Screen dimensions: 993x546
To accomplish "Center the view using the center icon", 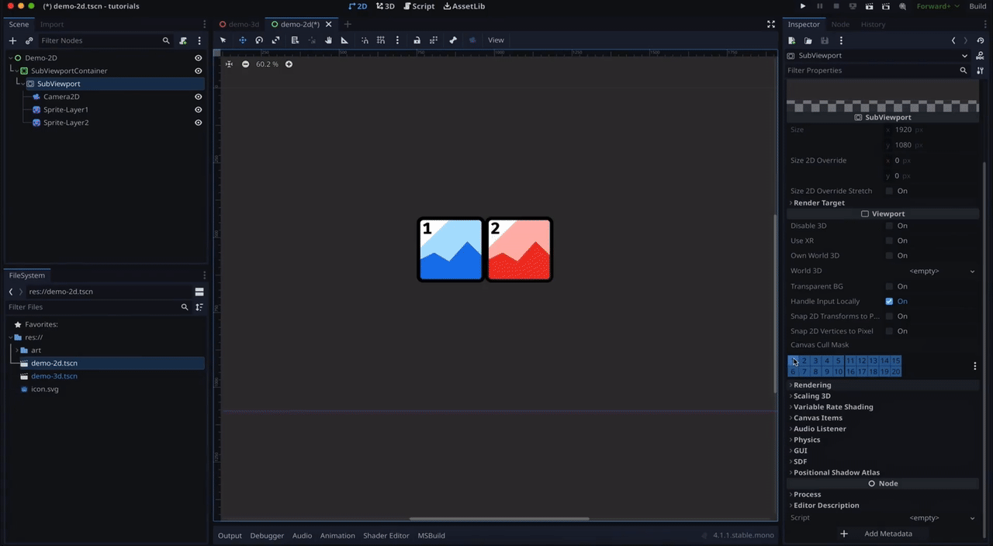I will (229, 64).
